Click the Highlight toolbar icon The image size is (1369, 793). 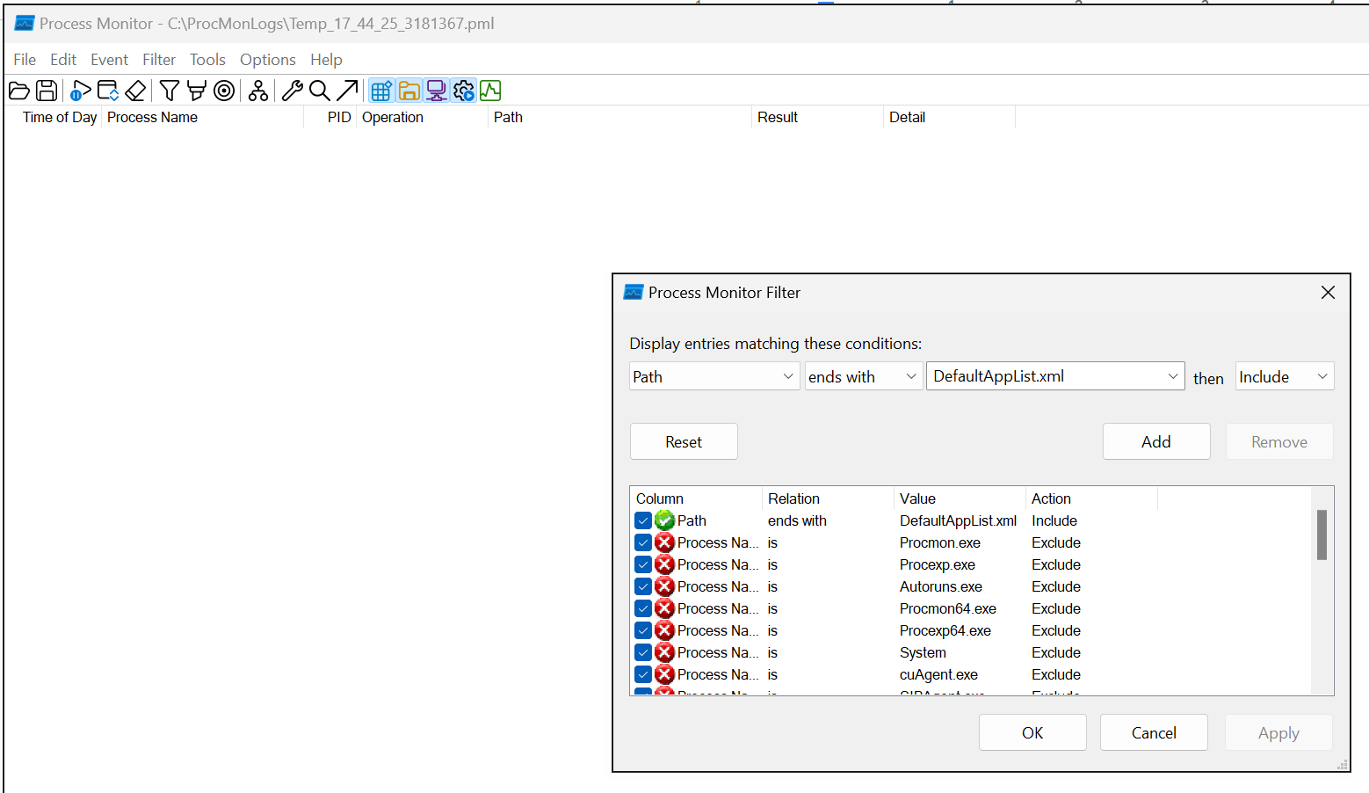coord(196,90)
